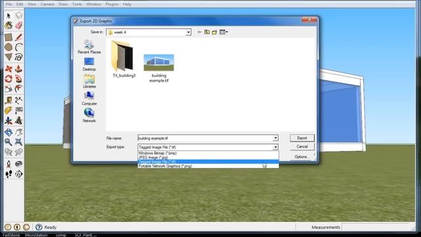Screen dimensions: 421x237
Task: Pick the Dimension tool
Action: [x=18, y=101]
